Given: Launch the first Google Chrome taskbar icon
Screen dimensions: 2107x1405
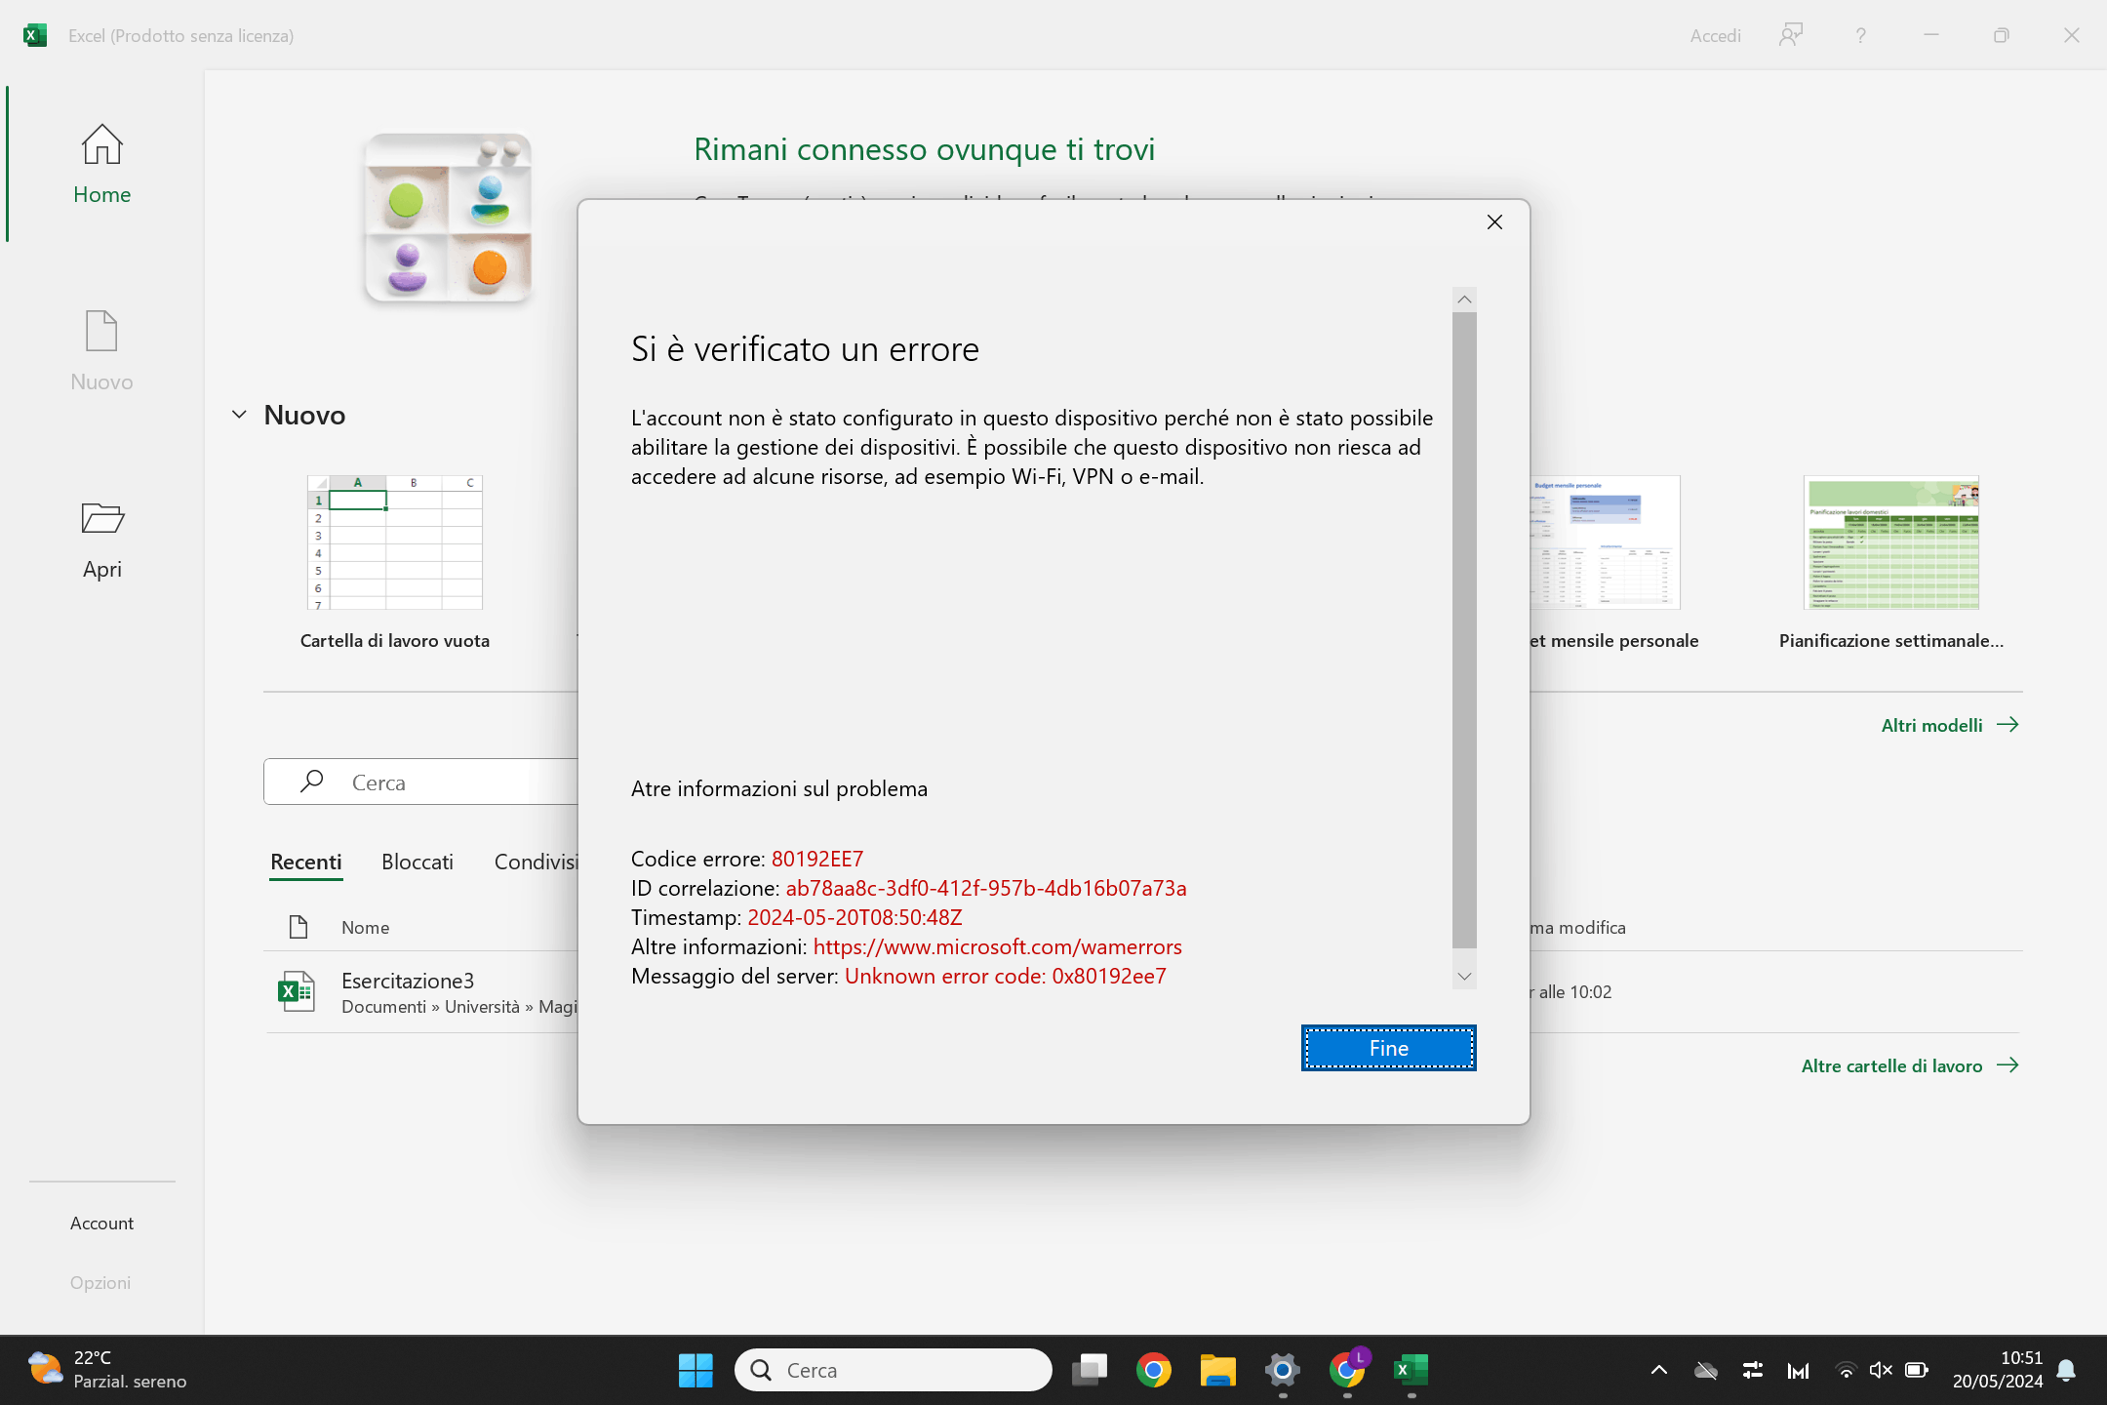Looking at the screenshot, I should pyautogui.click(x=1154, y=1370).
